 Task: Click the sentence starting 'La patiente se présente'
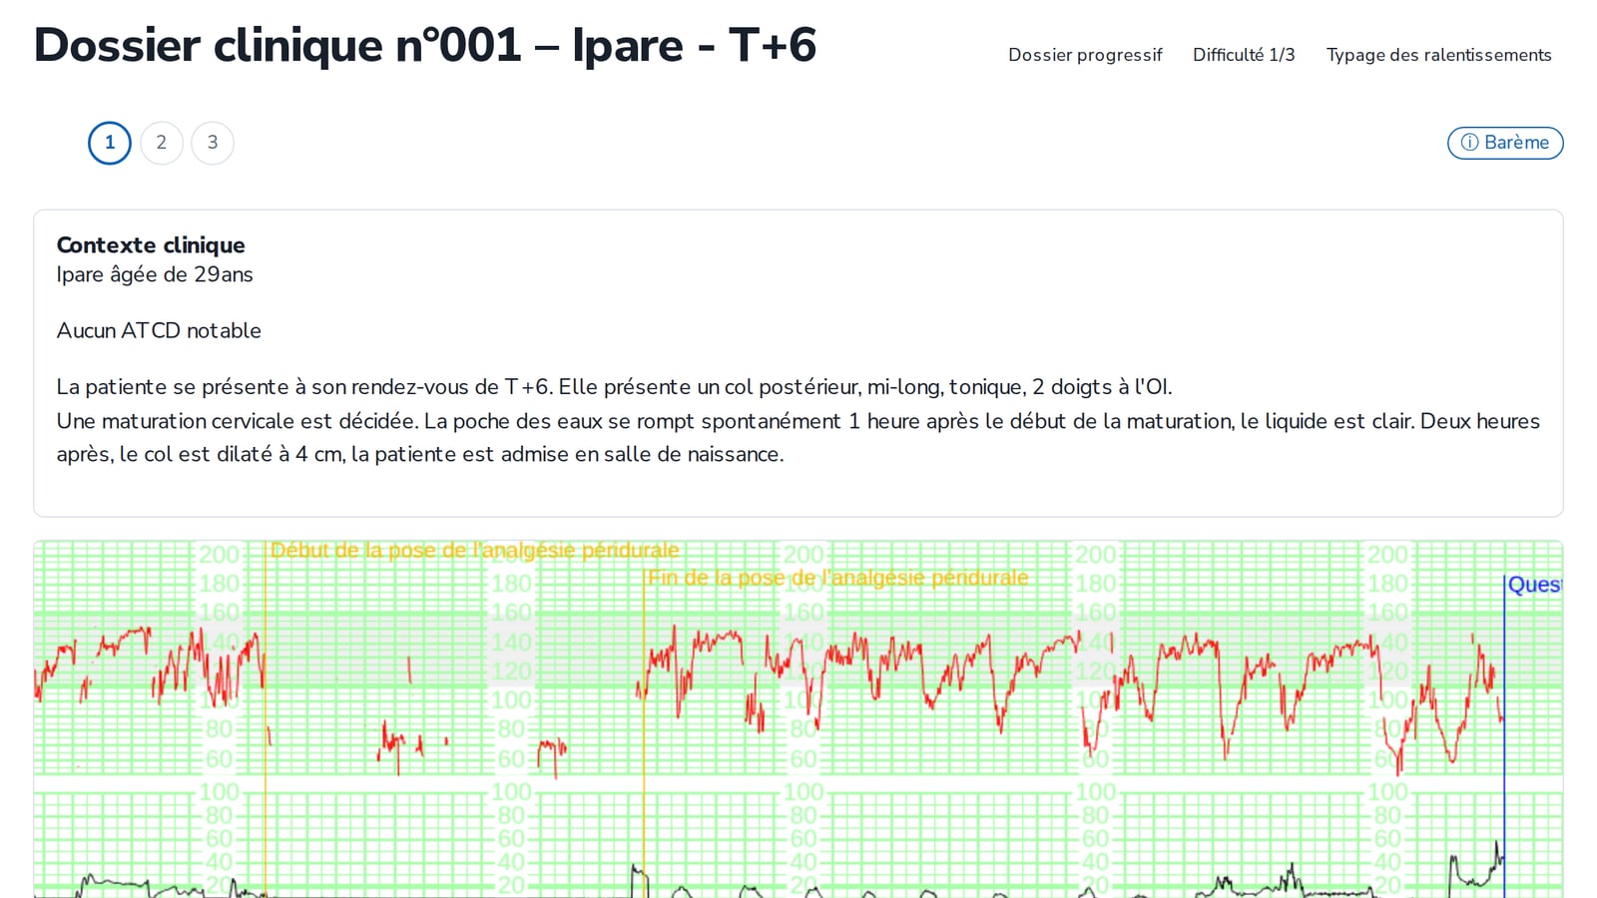pos(615,387)
